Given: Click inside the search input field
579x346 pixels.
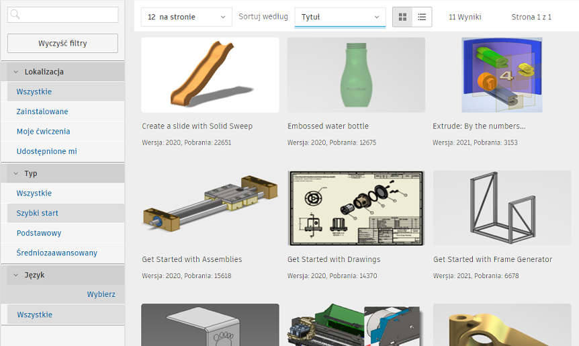Looking at the screenshot, I should pos(62,15).
